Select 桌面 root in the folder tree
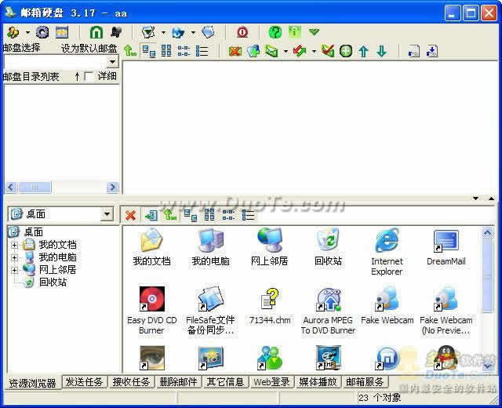This screenshot has width=502, height=408. pyautogui.click(x=33, y=232)
